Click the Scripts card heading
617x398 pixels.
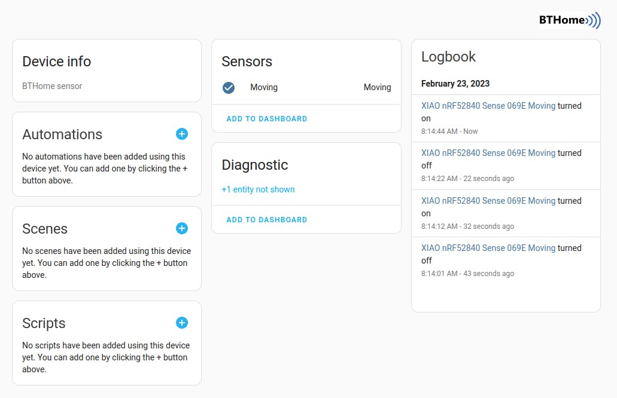44,323
